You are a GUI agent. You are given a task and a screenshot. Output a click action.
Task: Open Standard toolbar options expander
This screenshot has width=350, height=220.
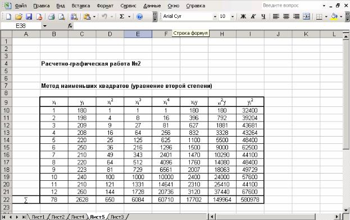155,17
